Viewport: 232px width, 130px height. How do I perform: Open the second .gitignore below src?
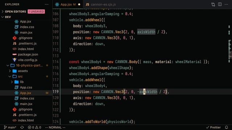click(x=25, y=109)
